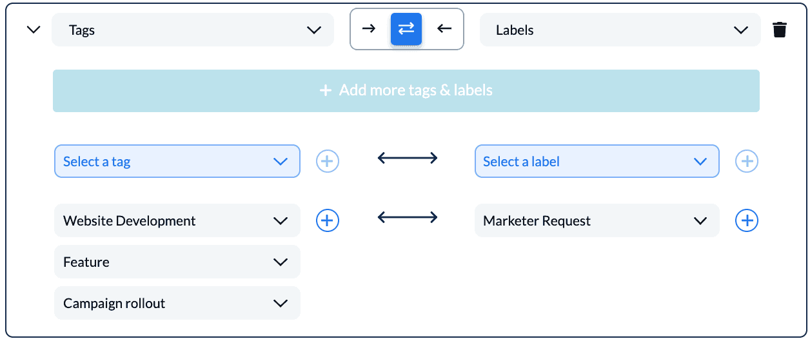Select the two-way sync direction button

(x=406, y=29)
